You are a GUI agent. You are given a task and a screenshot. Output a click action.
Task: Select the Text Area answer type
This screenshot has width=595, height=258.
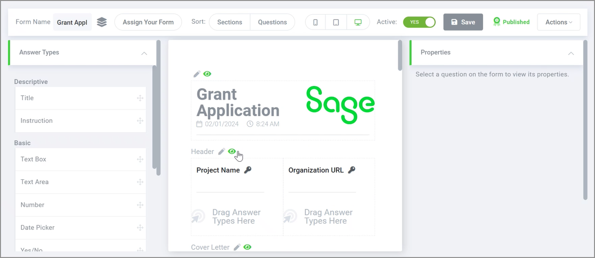pos(81,182)
